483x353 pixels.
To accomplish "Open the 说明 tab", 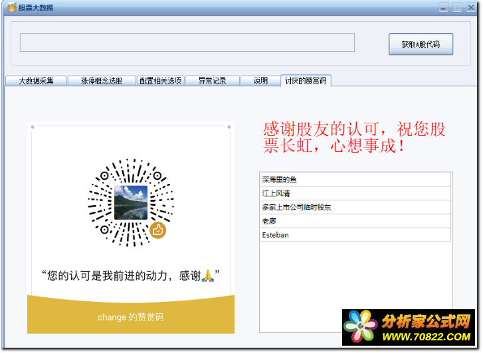I will (x=260, y=81).
